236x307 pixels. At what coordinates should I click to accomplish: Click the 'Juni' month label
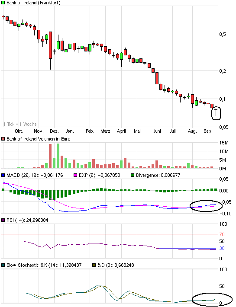(x=157, y=131)
